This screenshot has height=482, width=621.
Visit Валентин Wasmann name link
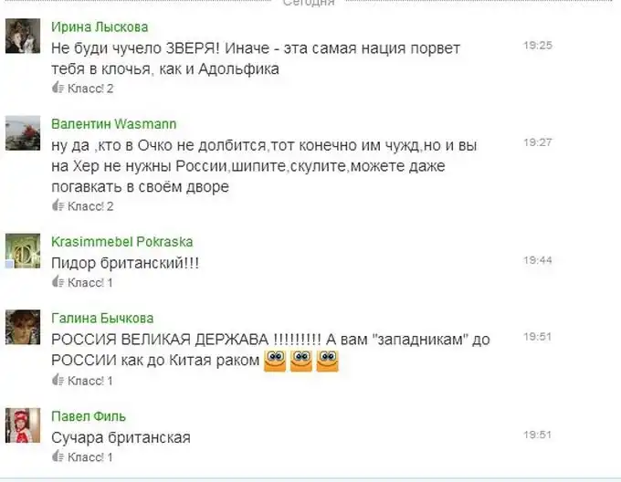[113, 124]
